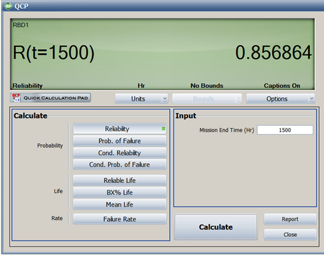The width and height of the screenshot is (324, 255).
Task: Select the BX% Life option
Action: pos(119,192)
